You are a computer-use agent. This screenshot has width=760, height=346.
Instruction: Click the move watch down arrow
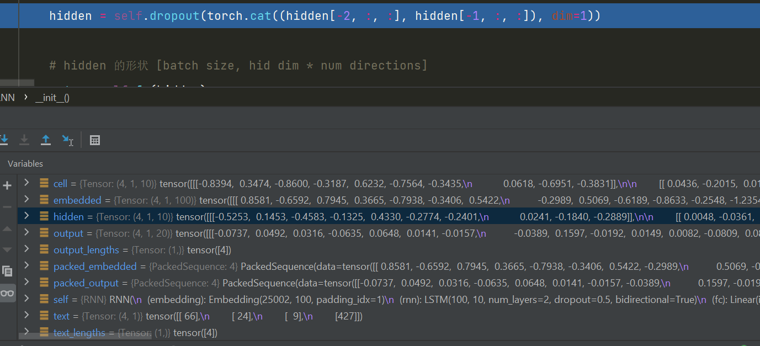click(7, 250)
